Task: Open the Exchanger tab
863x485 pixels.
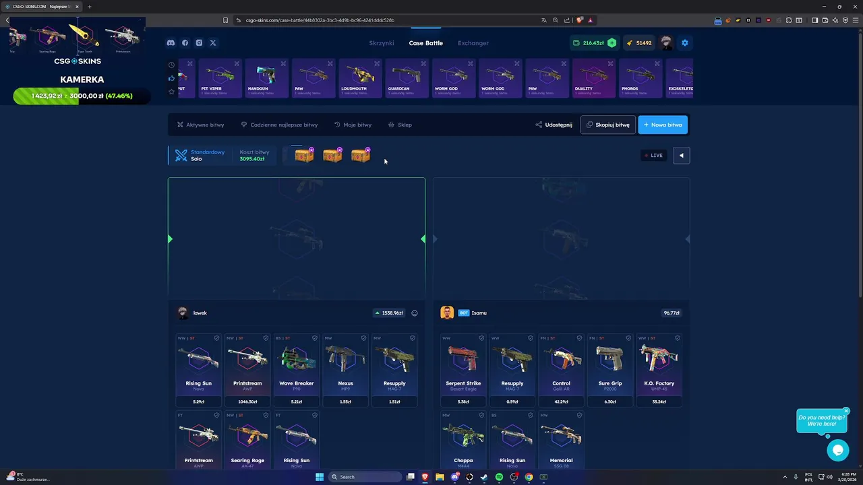Action: click(x=473, y=43)
